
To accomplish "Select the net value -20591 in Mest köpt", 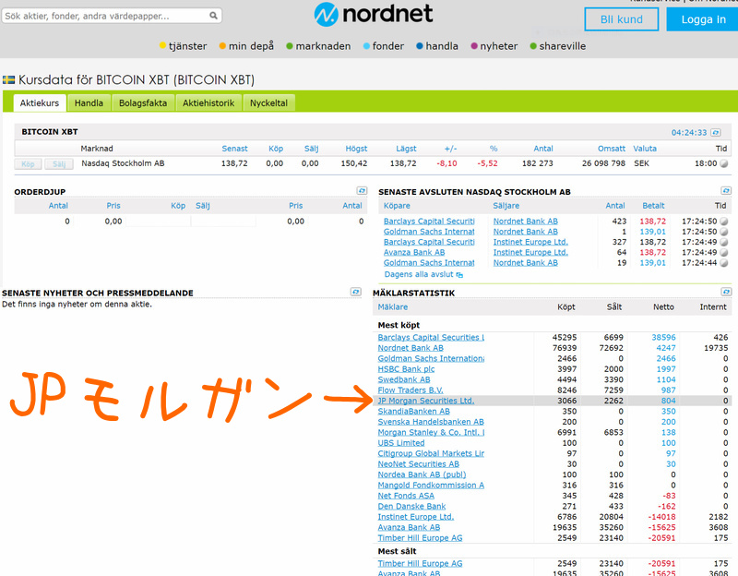I will point(661,538).
